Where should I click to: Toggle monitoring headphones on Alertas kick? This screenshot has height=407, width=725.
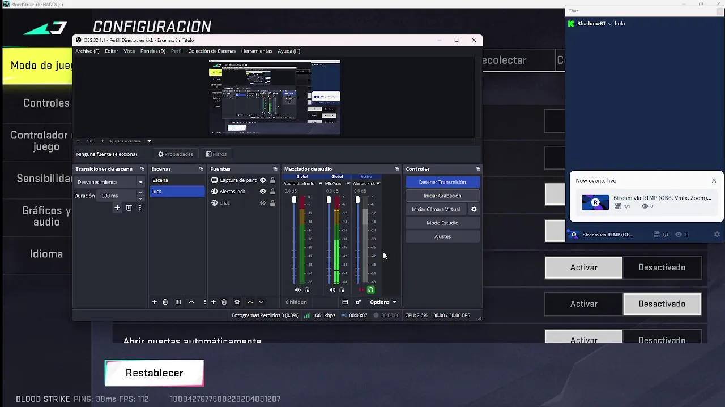pos(370,290)
